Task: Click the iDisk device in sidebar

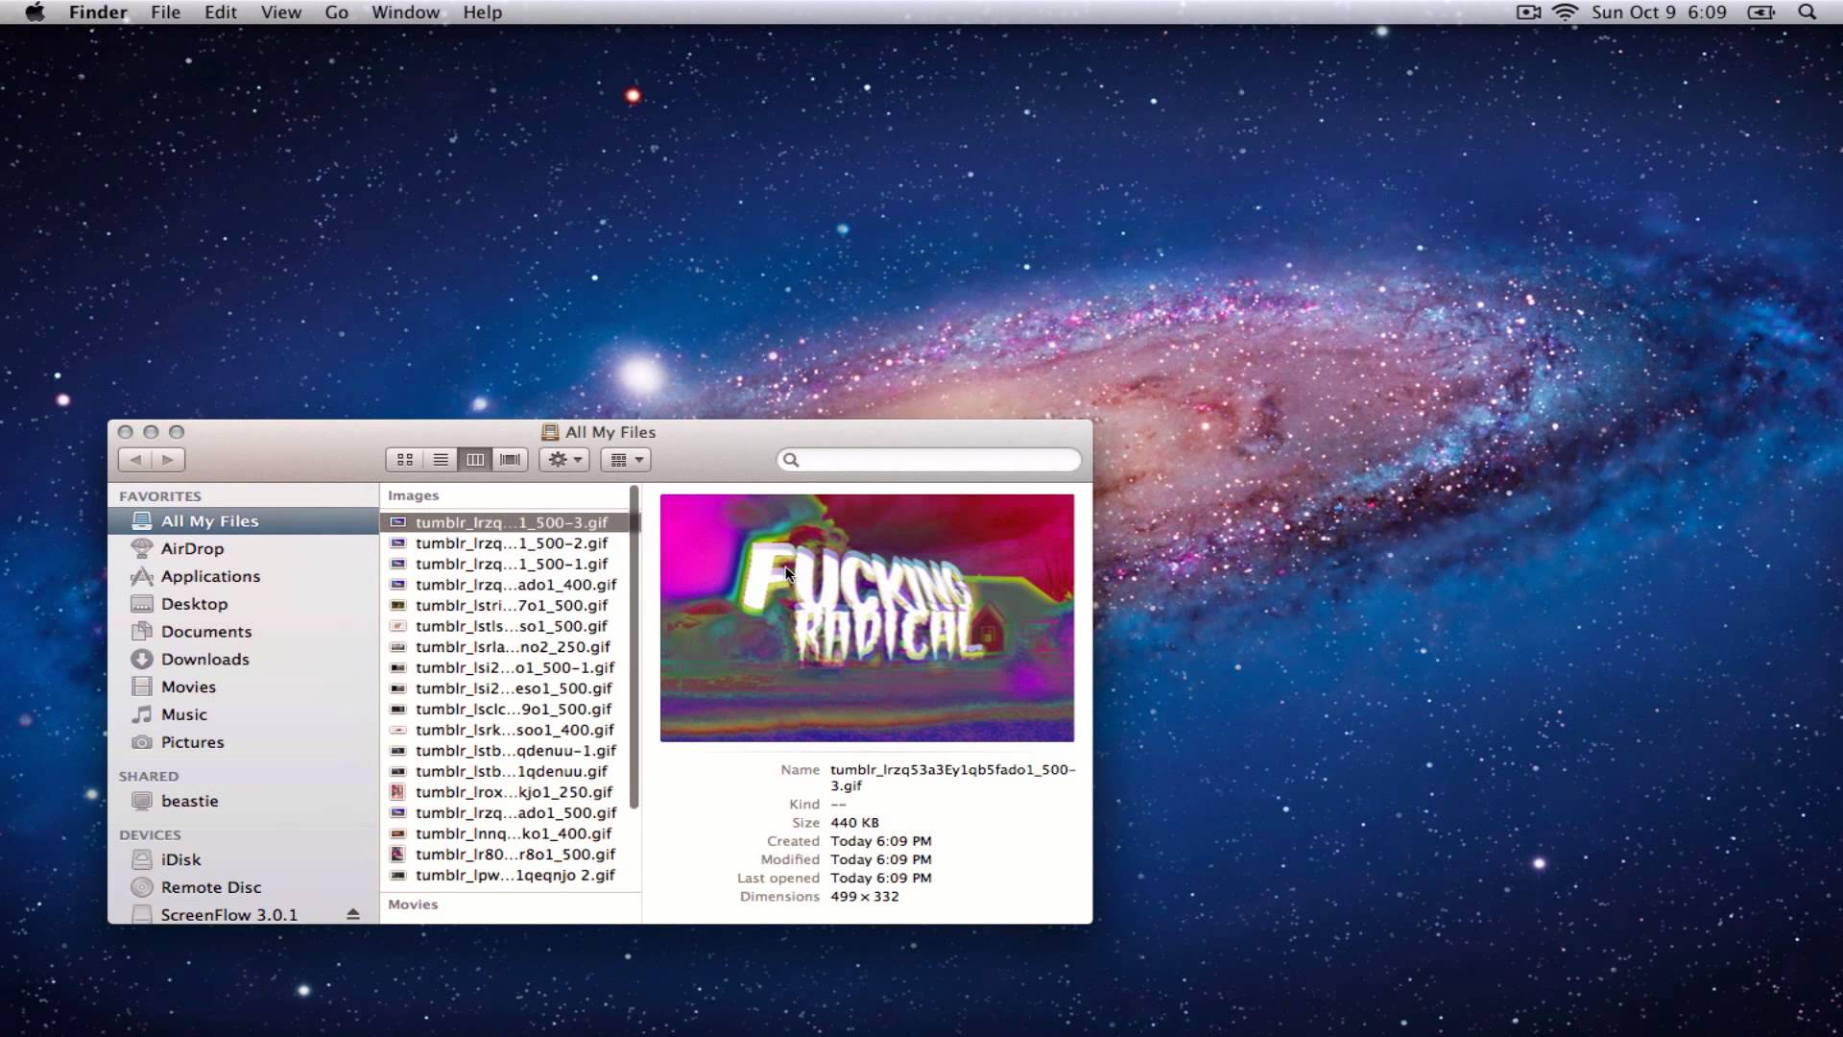Action: click(181, 858)
